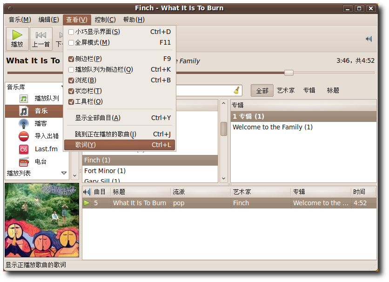389x282 pixels.
Task: Sort by 流派 column header
Action: [201, 192]
